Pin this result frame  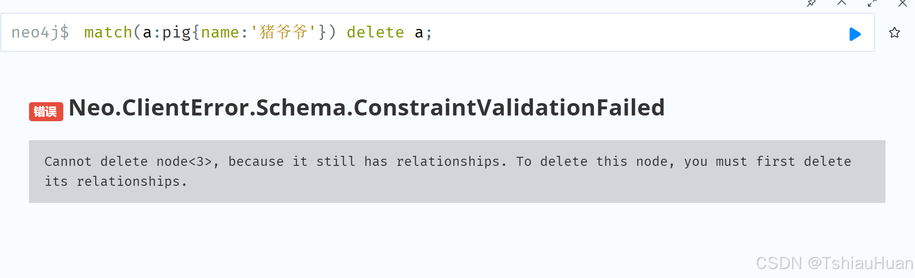pos(811,3)
